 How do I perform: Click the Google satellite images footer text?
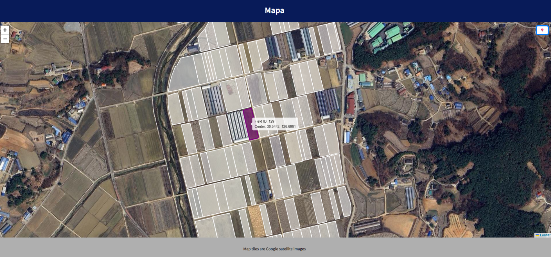274,249
